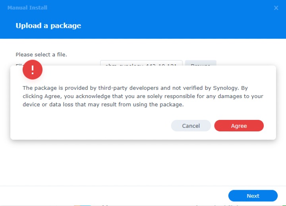Close the Manual Install window
The height and width of the screenshot is (206, 286).
point(276,8)
